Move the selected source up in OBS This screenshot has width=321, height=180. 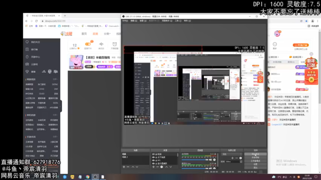pyautogui.click(x=167, y=167)
